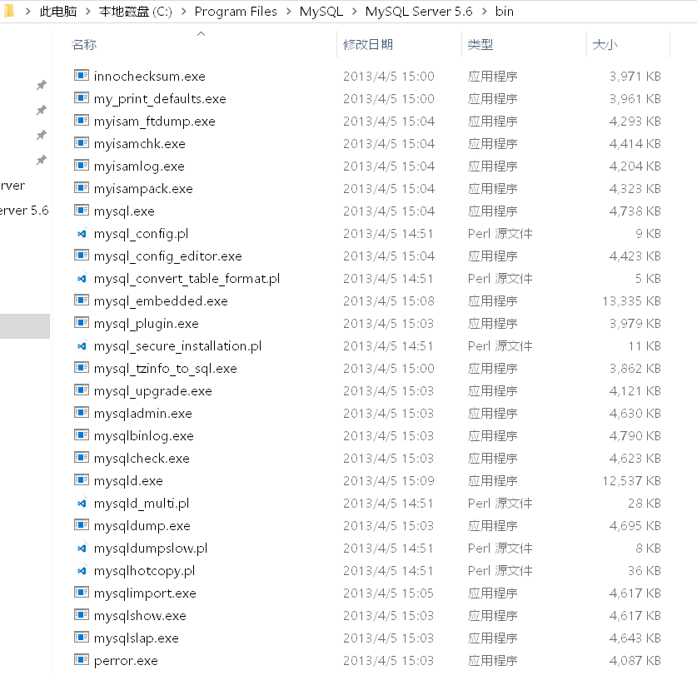This screenshot has width=697, height=695.
Task: Click the second pin icon in sidebar
Action: (x=42, y=109)
